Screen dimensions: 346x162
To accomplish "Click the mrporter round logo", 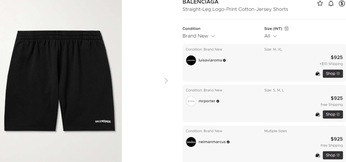I will 191,101.
